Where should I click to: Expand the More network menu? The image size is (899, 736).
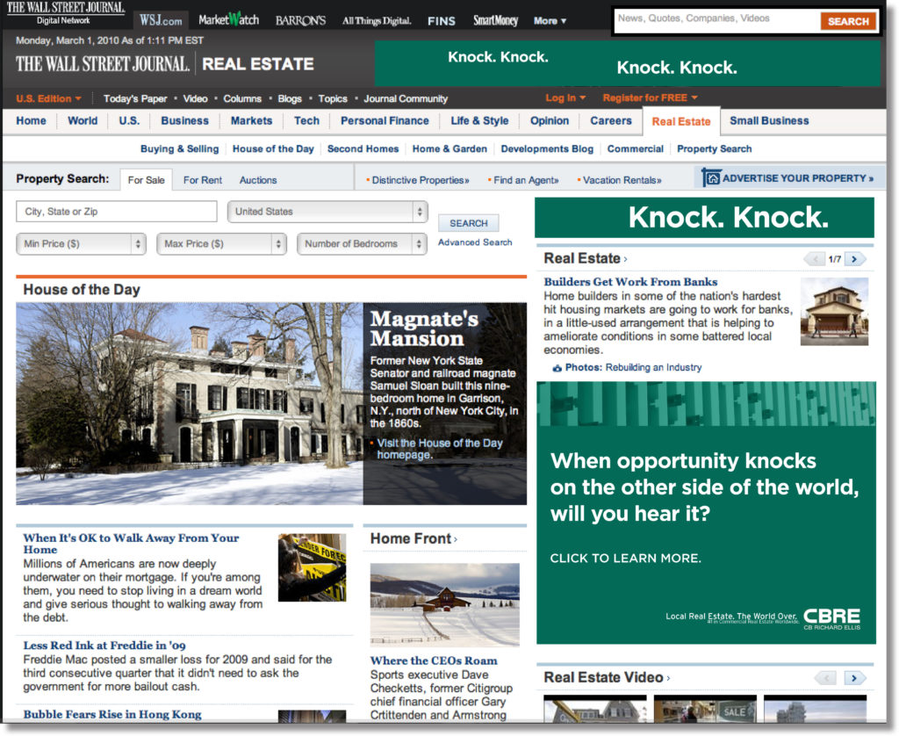pos(550,21)
